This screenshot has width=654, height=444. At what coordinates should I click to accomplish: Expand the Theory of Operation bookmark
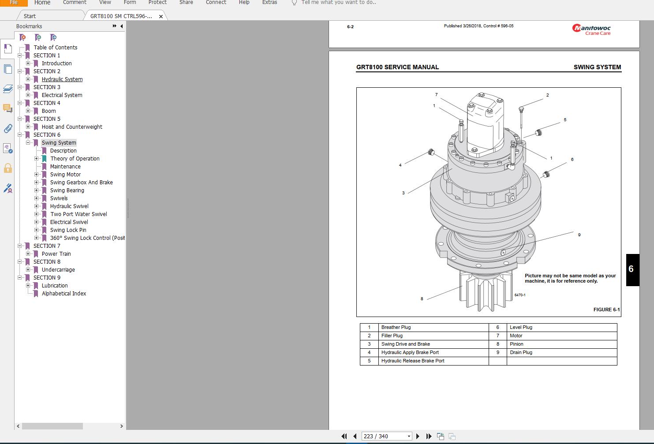pyautogui.click(x=37, y=158)
